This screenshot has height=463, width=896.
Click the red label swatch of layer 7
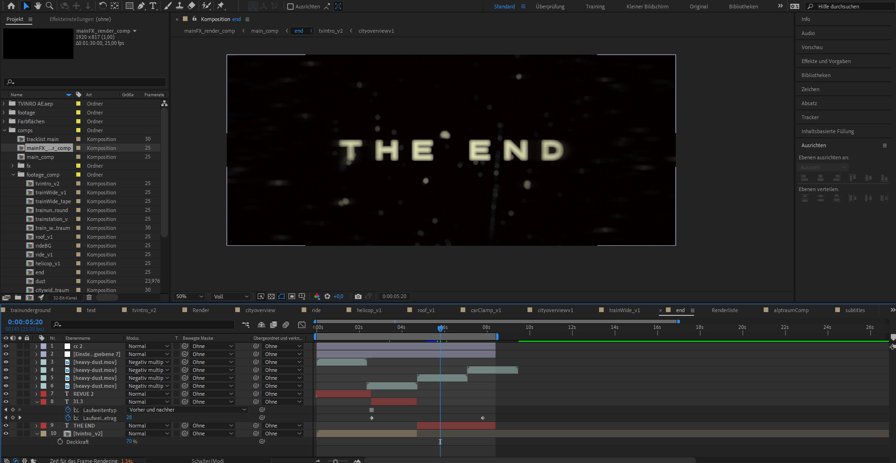point(43,394)
